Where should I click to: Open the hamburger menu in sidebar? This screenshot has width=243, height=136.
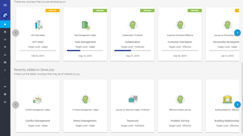[x=5, y=5]
